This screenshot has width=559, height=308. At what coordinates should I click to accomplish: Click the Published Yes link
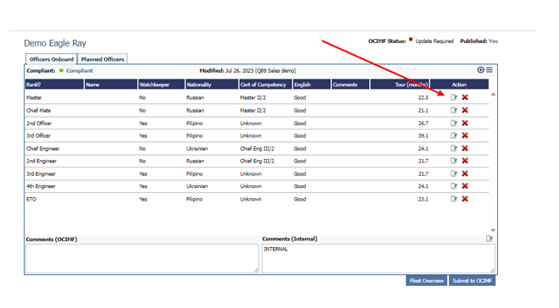coord(493,41)
